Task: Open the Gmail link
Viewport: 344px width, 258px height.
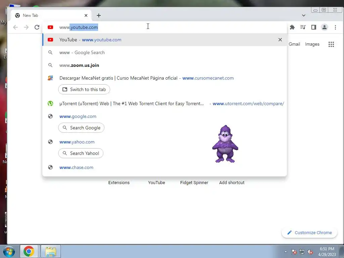Action: (x=294, y=44)
